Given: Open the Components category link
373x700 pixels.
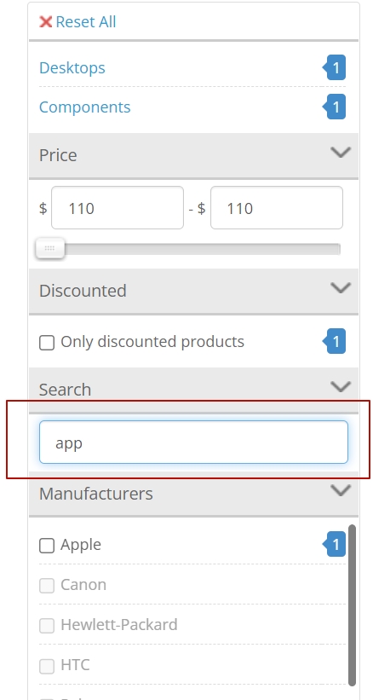Looking at the screenshot, I should pos(84,107).
